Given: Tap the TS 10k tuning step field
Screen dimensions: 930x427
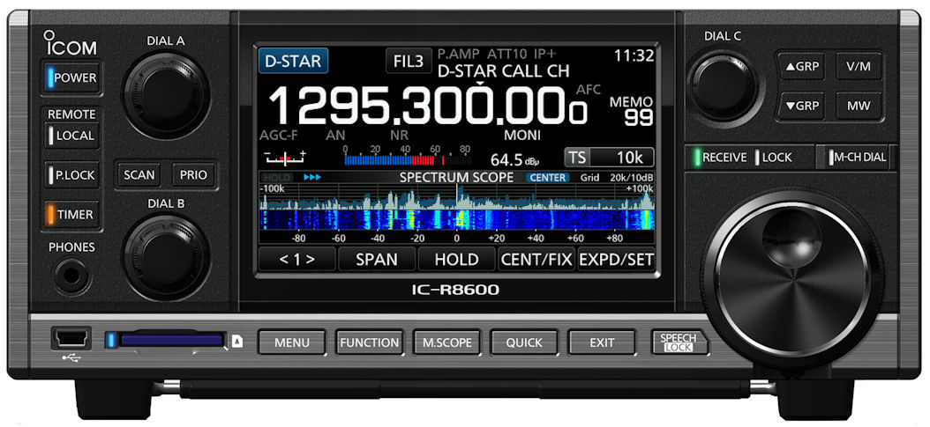Looking at the screenshot, I should click(x=609, y=158).
